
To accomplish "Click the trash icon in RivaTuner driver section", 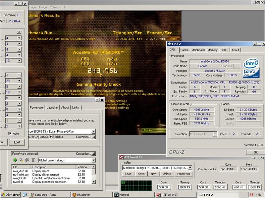I will pos(33,160).
